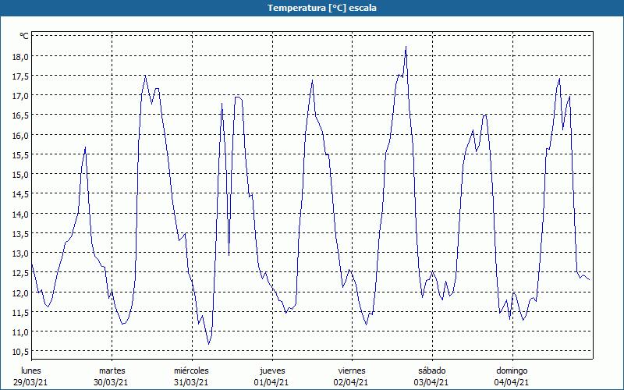Click the 'lunes' day label
Image resolution: width=624 pixels, height=390 pixels.
31,370
